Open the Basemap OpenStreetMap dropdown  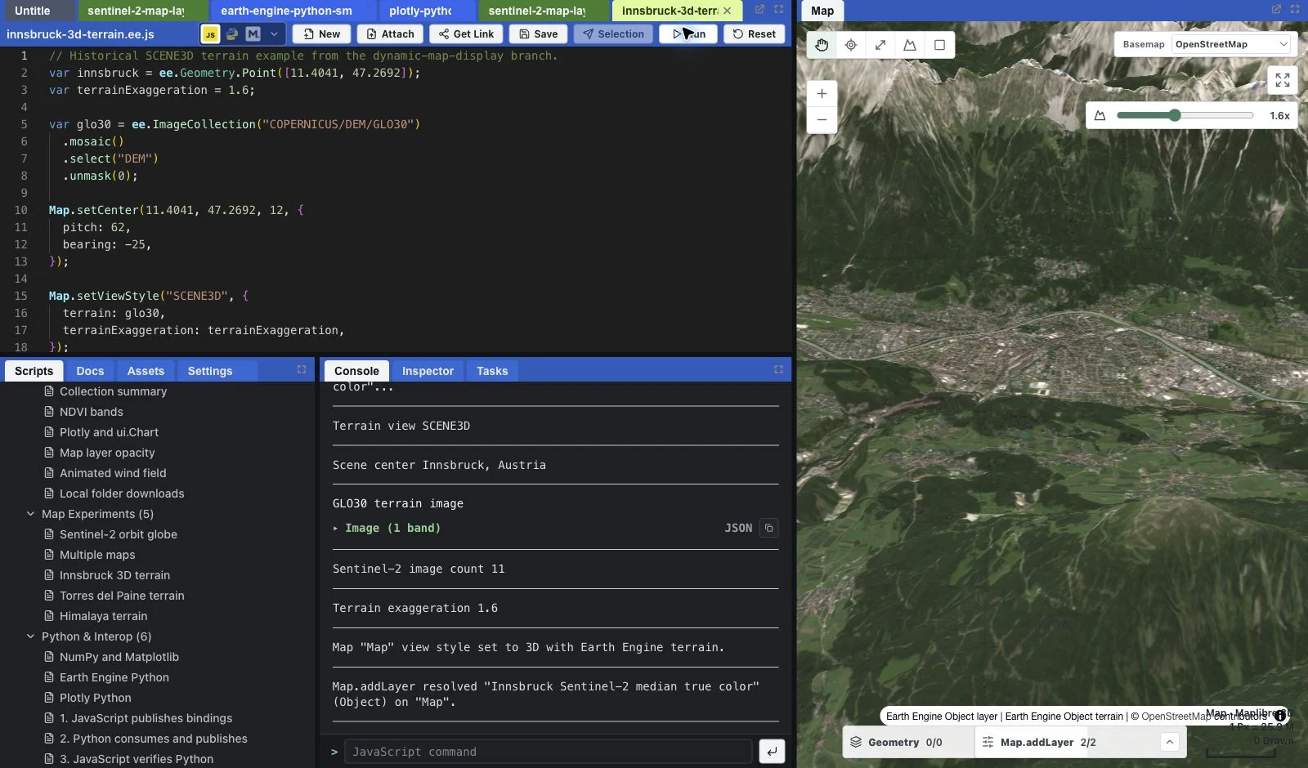click(x=1231, y=44)
